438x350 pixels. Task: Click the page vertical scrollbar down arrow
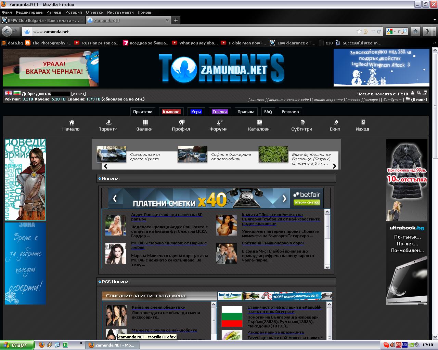(435, 337)
